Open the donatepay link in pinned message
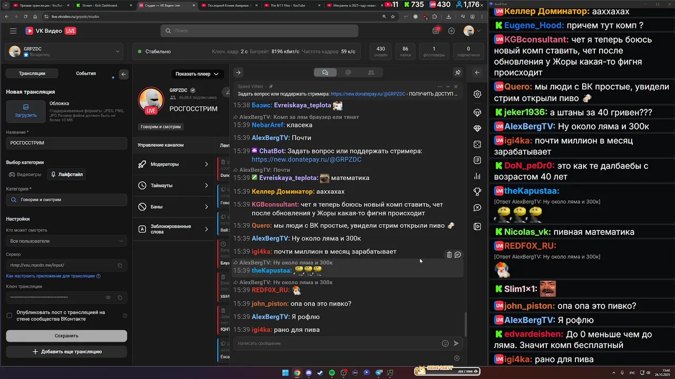 pyautogui.click(x=368, y=94)
